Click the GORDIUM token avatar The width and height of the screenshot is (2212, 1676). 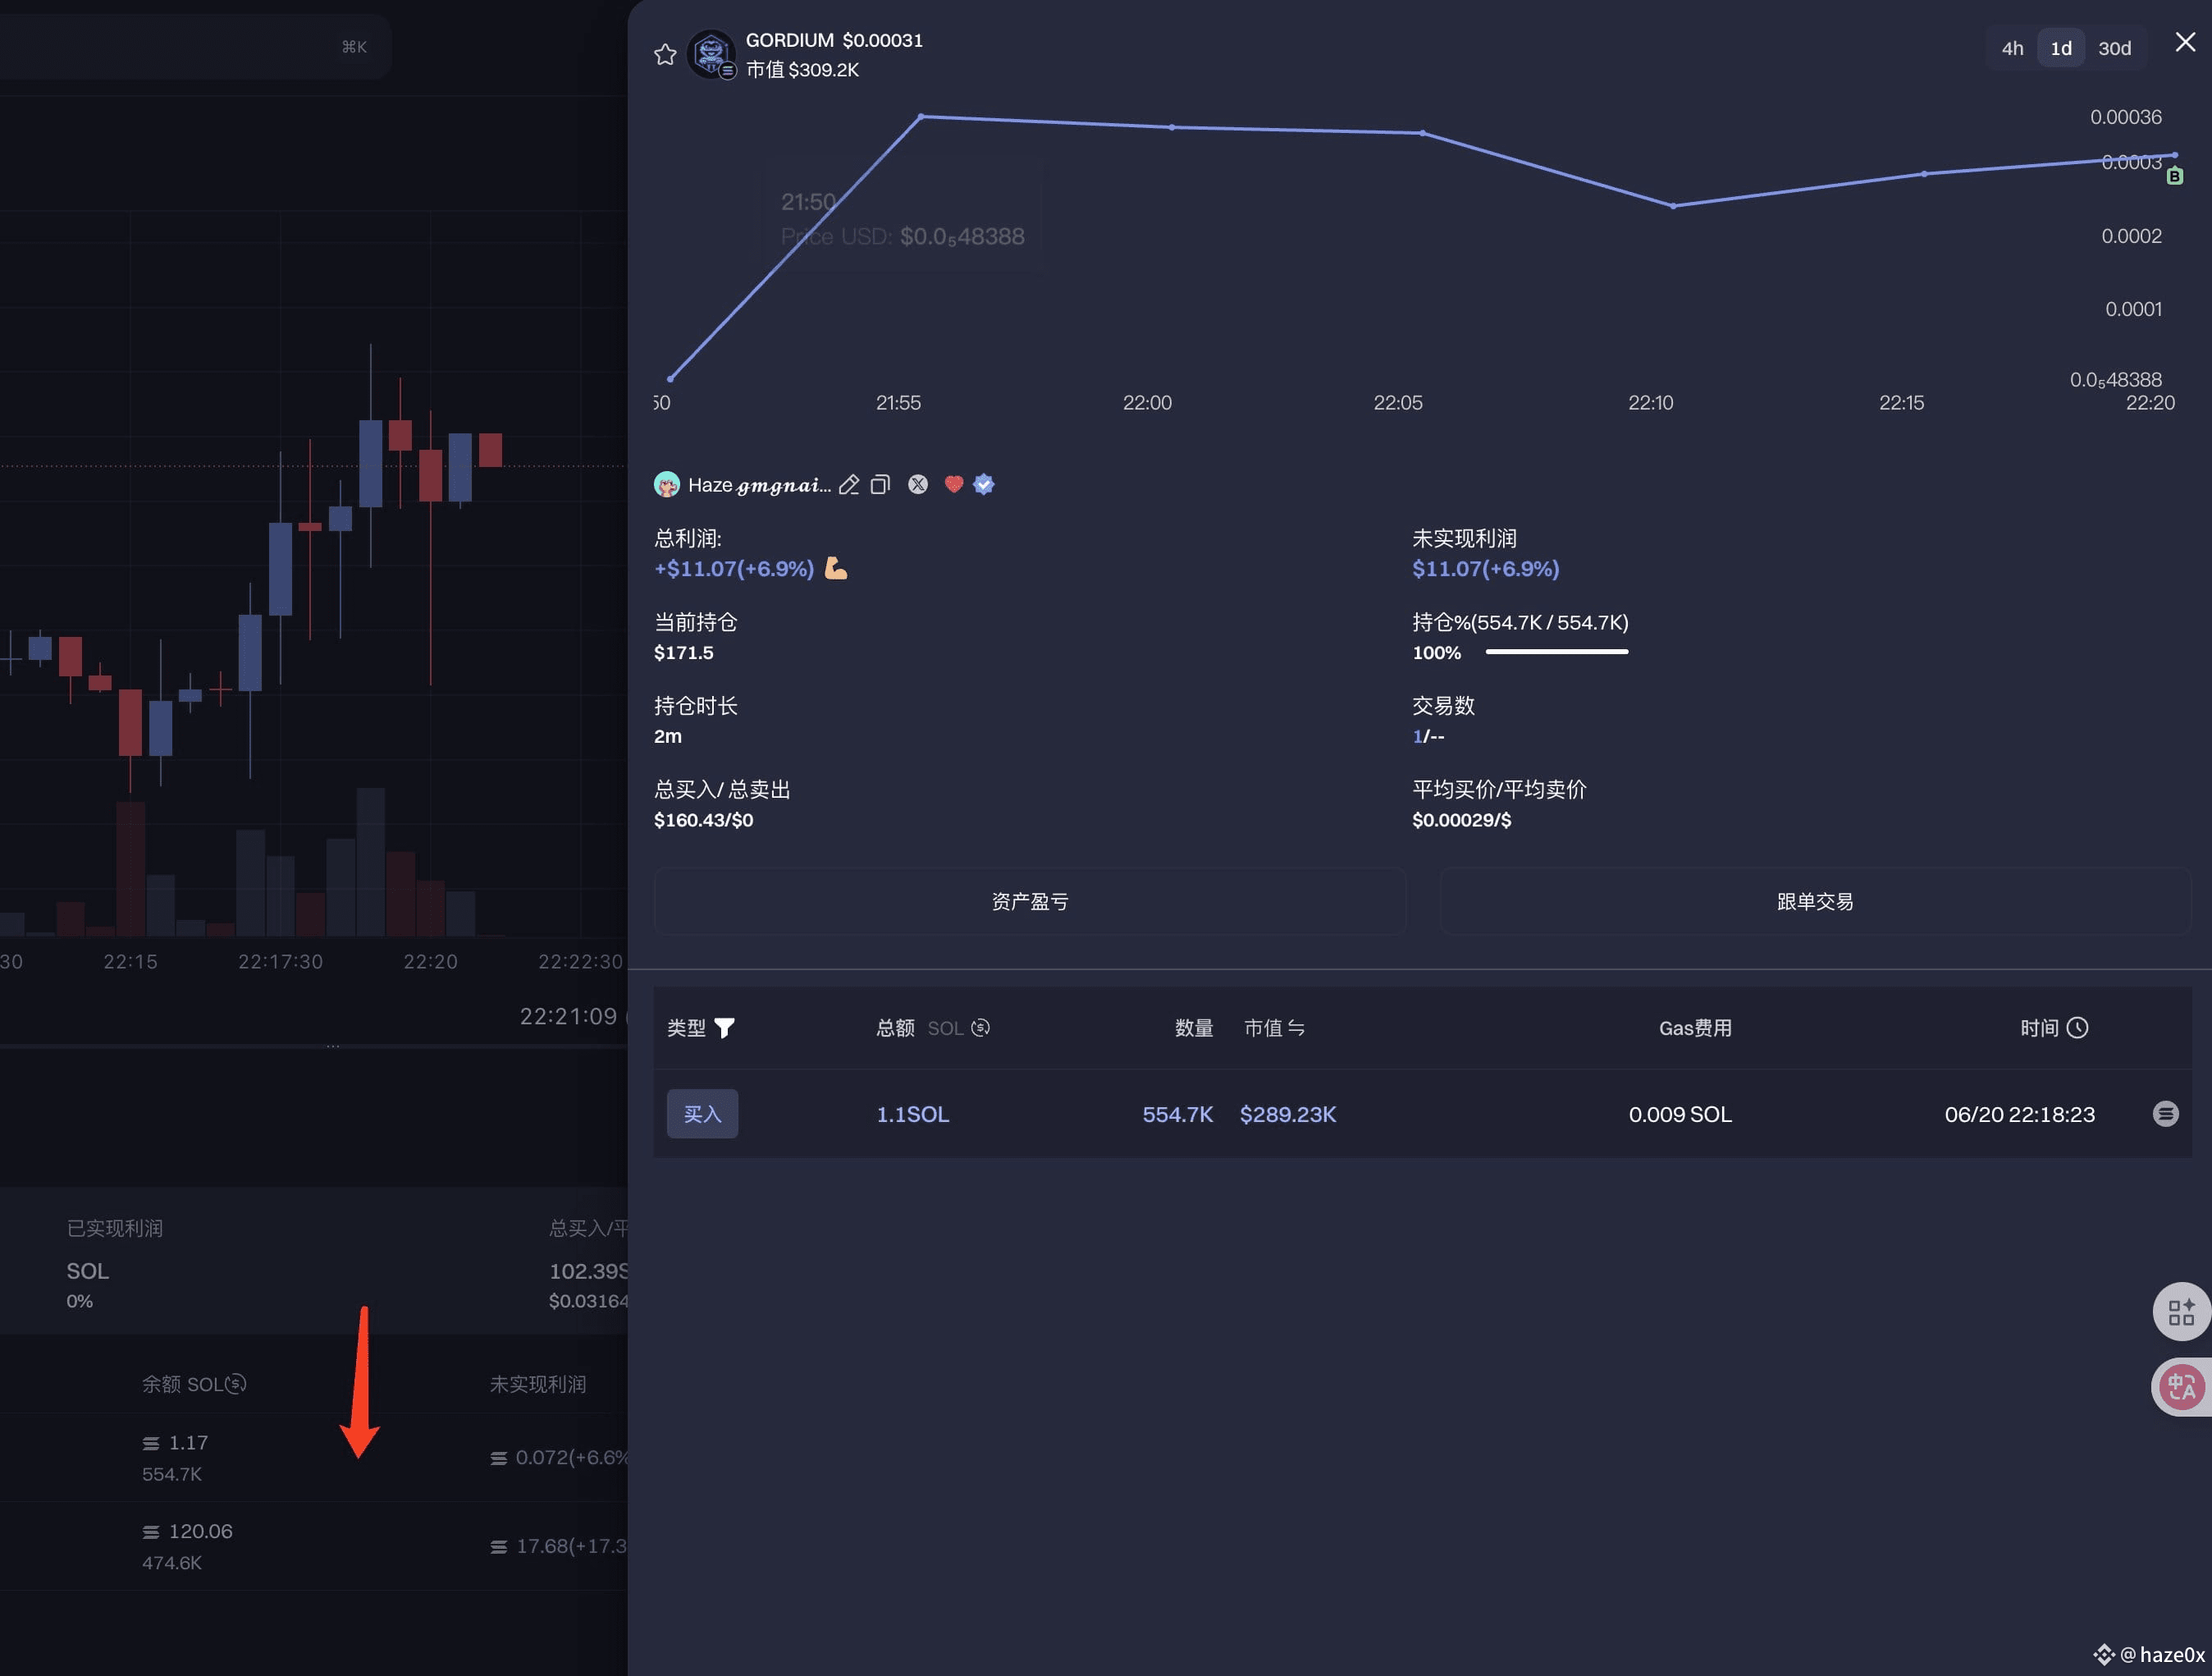tap(711, 54)
